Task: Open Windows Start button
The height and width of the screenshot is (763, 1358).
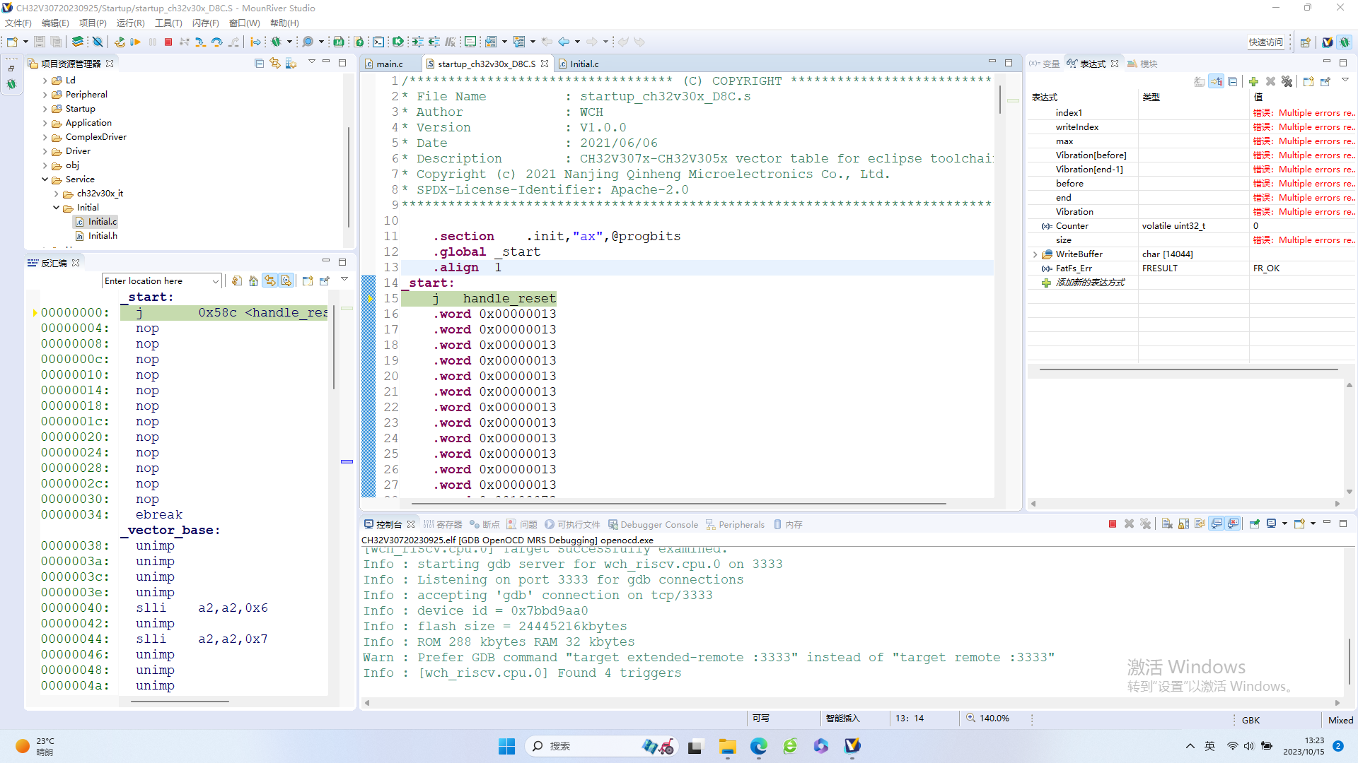Action: pyautogui.click(x=506, y=746)
